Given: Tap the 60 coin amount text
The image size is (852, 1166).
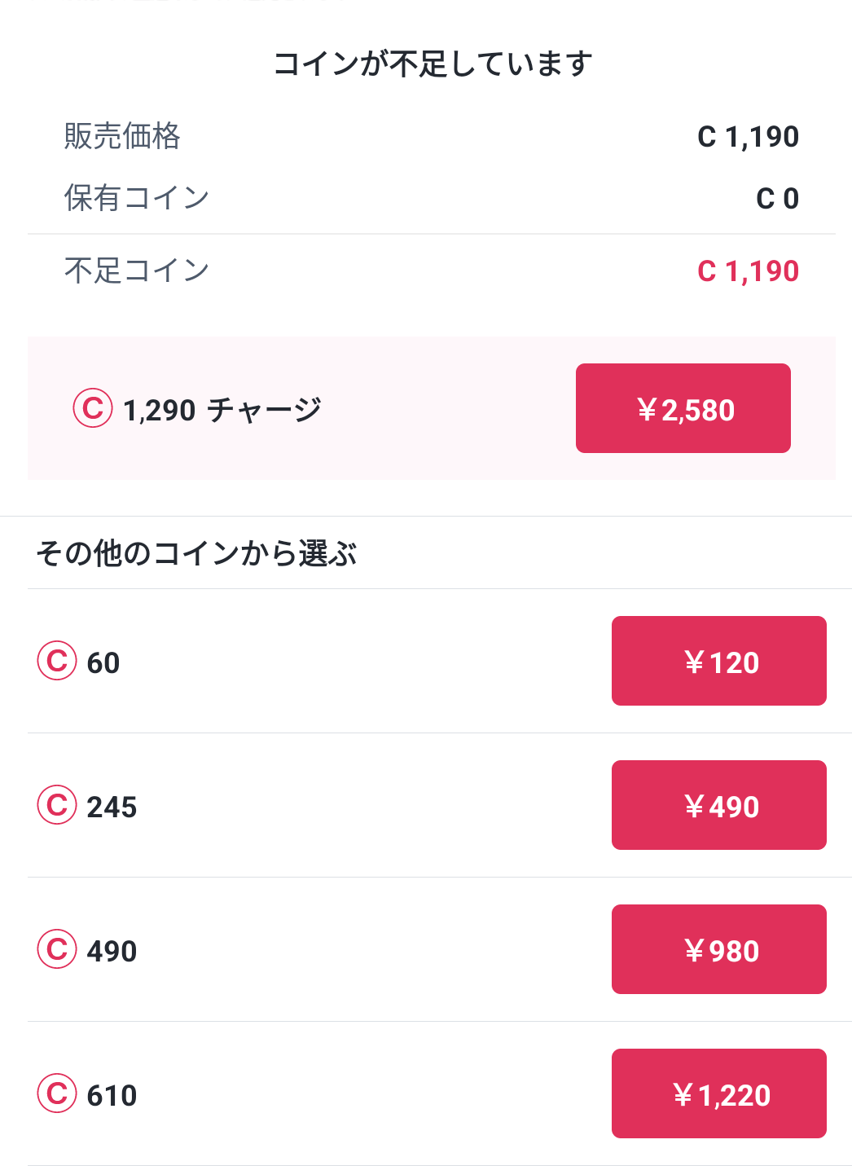Looking at the screenshot, I should [x=103, y=663].
